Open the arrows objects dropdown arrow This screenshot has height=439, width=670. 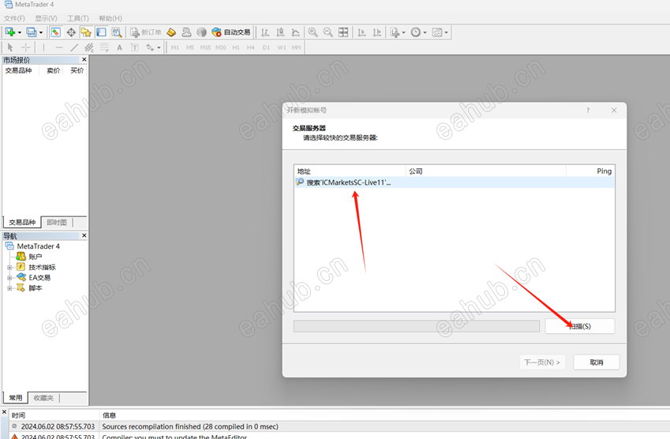[x=159, y=47]
